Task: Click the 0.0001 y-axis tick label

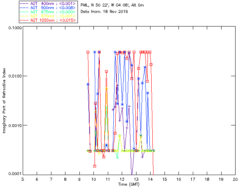Action: (x=15, y=174)
